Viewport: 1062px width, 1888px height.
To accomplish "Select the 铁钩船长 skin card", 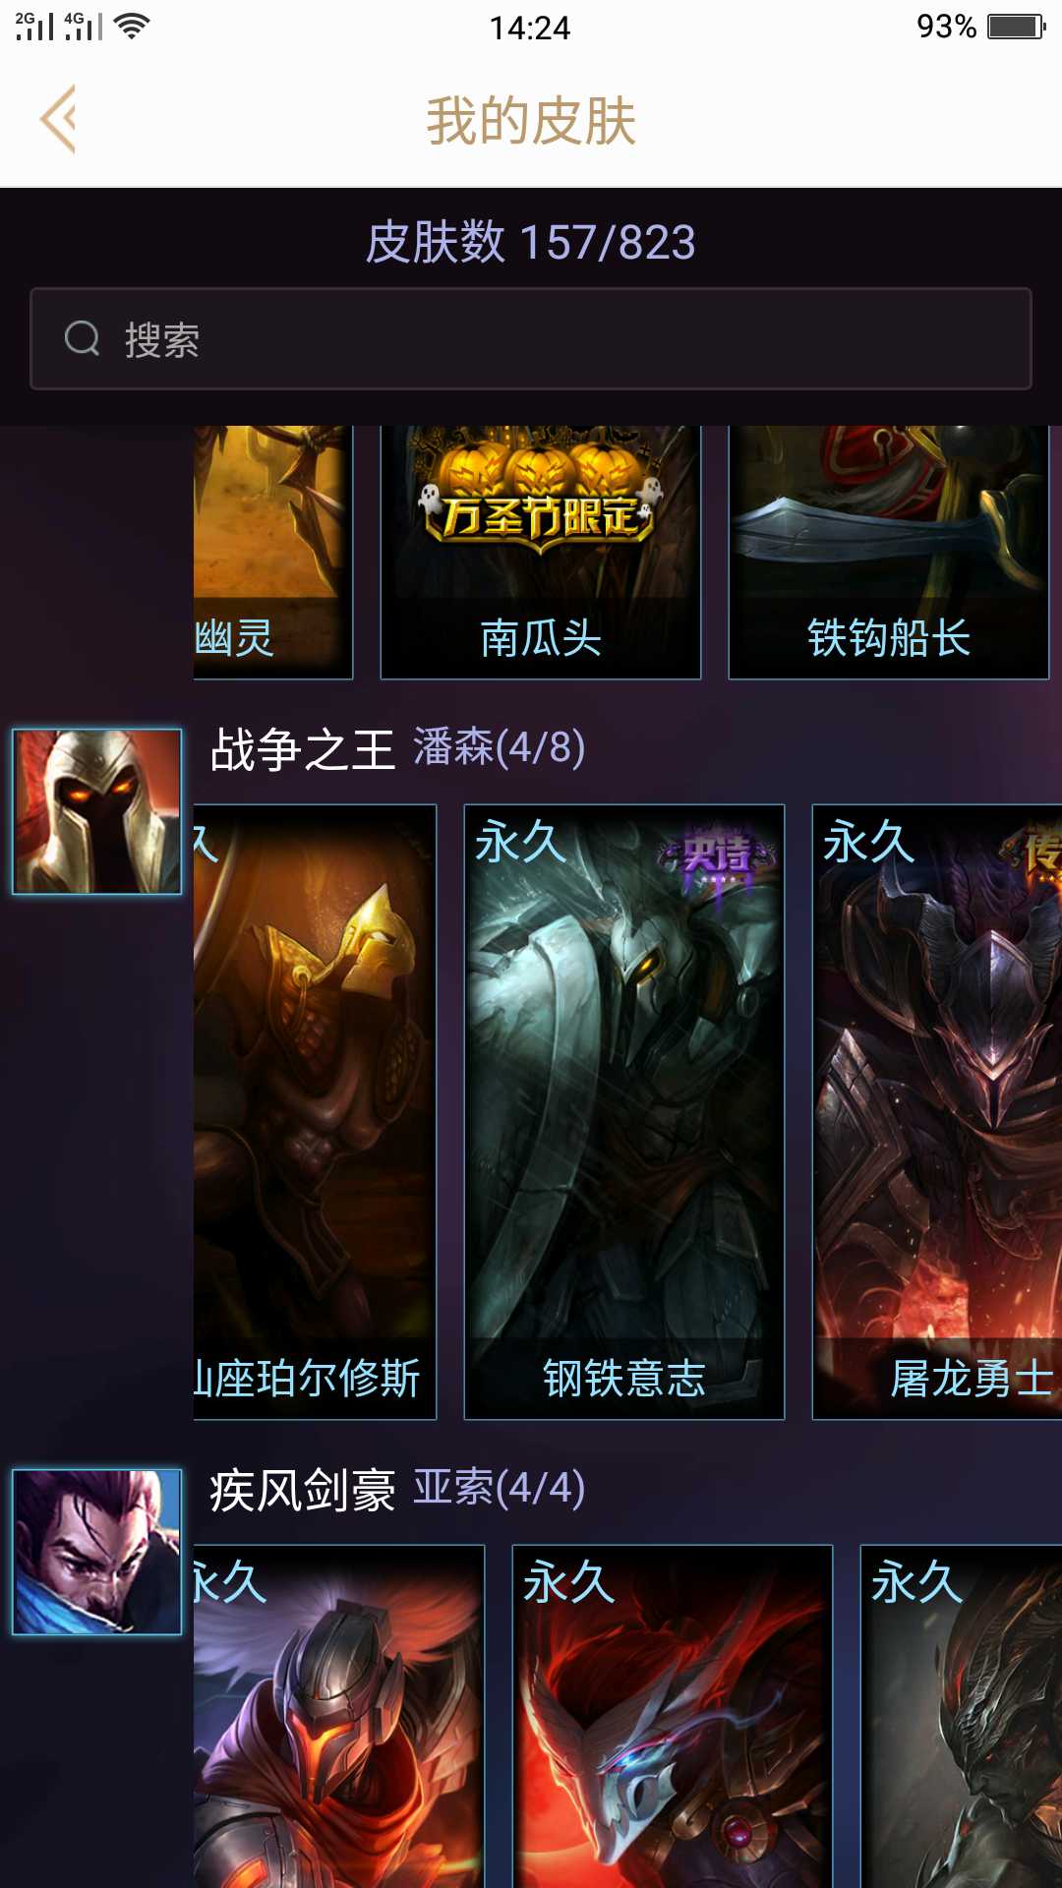I will 889,552.
